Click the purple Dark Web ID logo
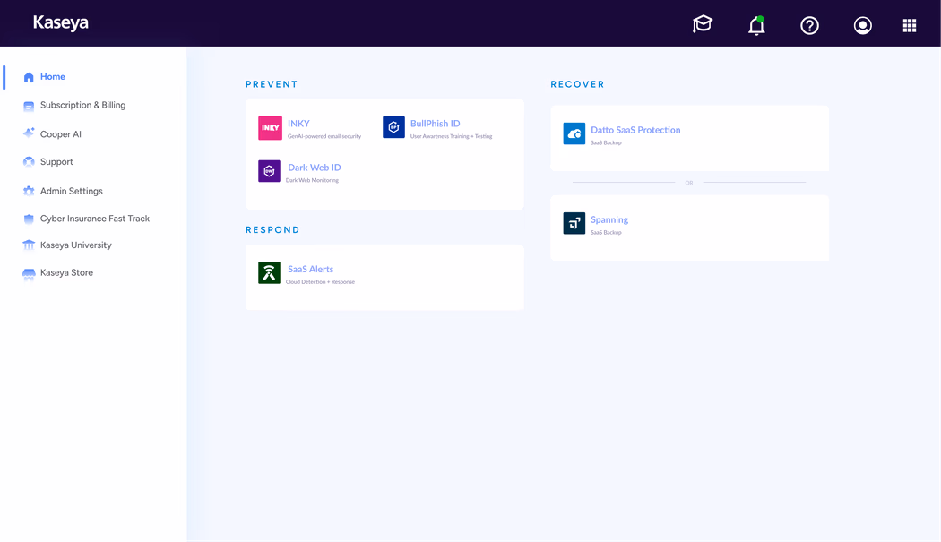 [269, 171]
